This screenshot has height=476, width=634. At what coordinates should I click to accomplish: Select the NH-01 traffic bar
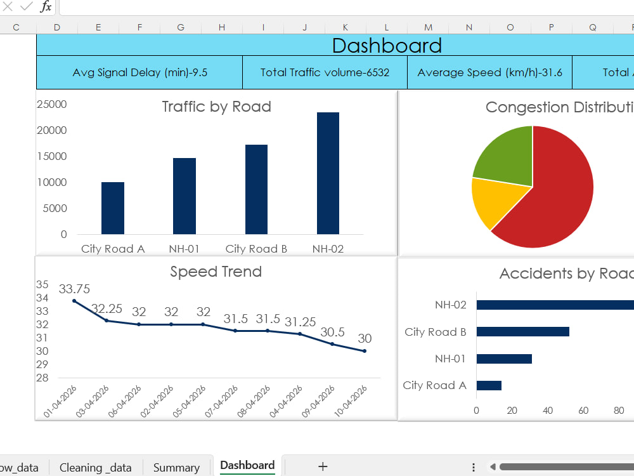point(184,196)
